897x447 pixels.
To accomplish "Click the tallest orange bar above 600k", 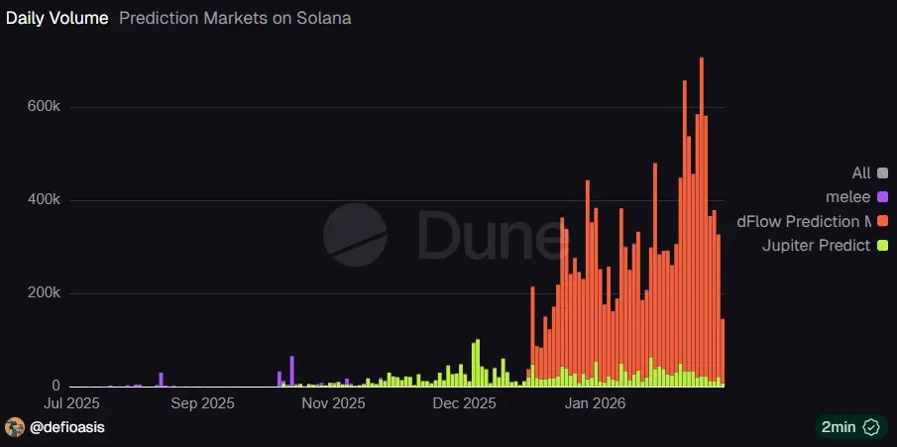I will pos(702,217).
